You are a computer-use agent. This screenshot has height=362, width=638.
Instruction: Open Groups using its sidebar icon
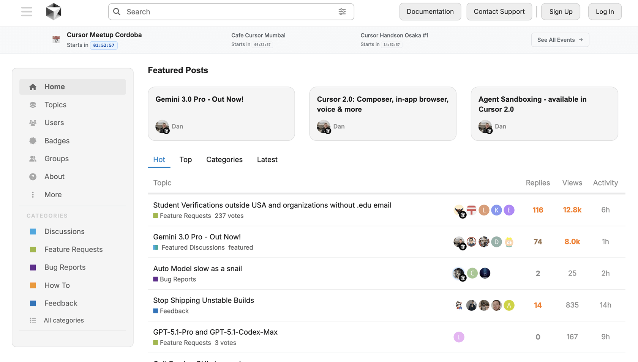coord(33,158)
